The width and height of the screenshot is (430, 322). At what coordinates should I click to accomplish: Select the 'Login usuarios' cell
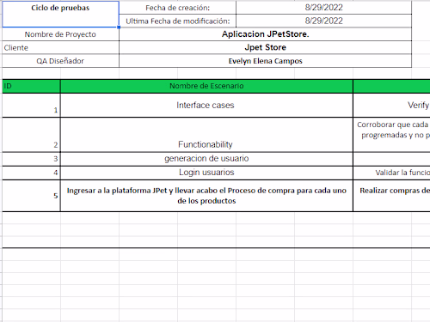click(x=206, y=173)
